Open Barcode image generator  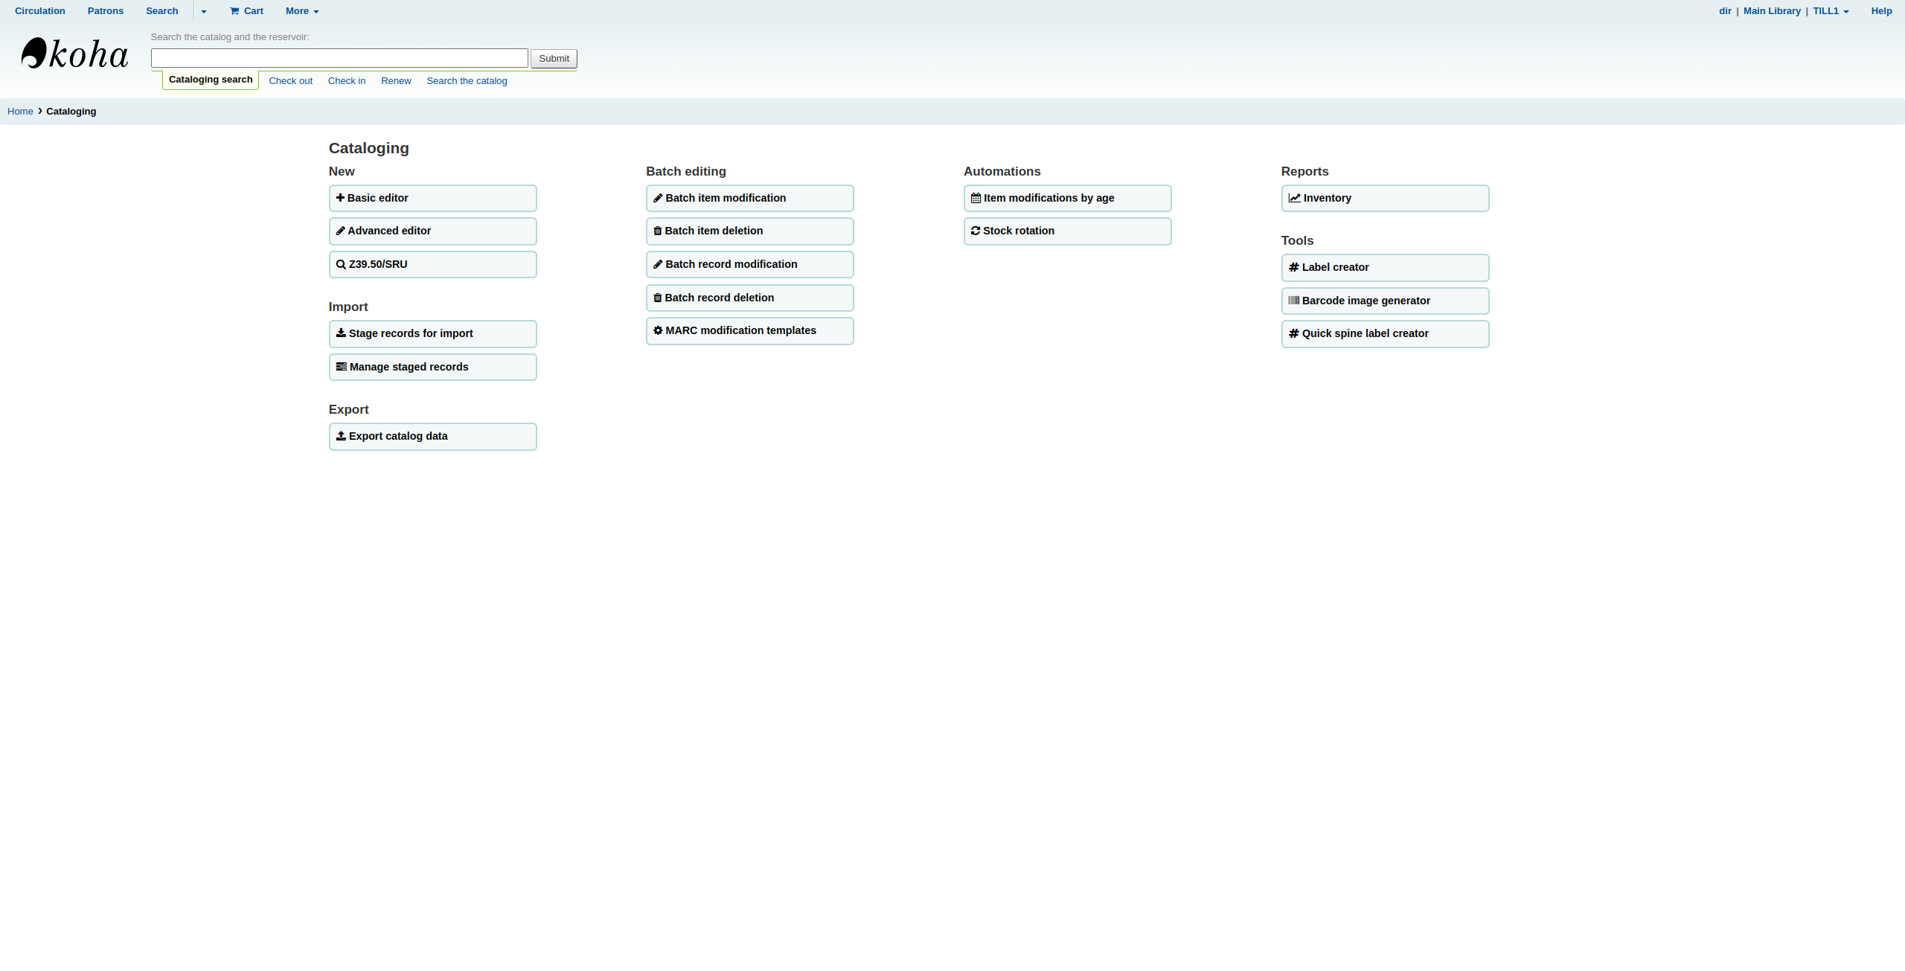[x=1384, y=301]
